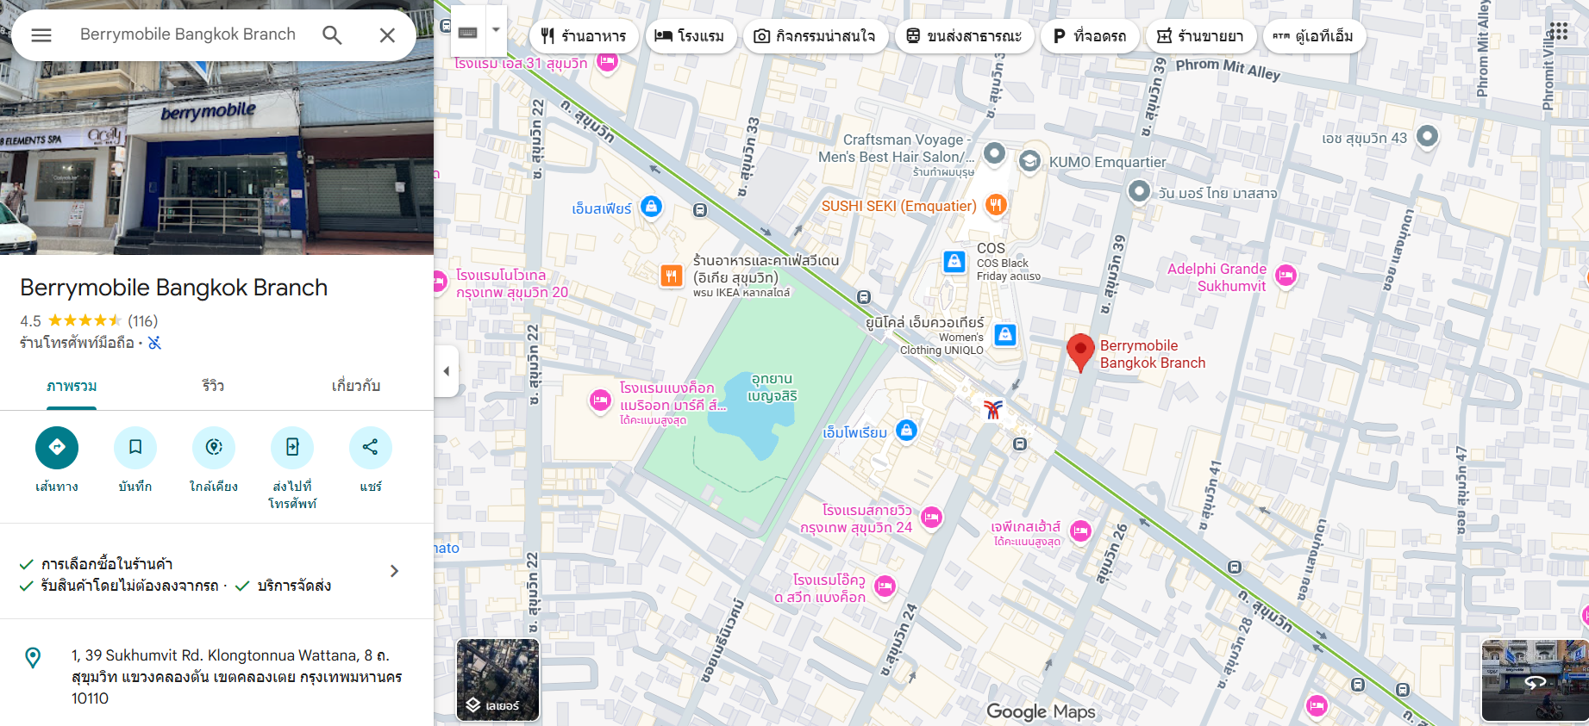This screenshot has height=726, width=1589.
Task: Switch to the เกี่ยวกับ (about) tab
Action: coord(356,386)
